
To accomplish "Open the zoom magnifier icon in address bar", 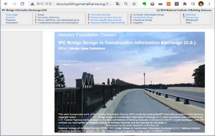I will pyautogui.click(x=126, y=4).
